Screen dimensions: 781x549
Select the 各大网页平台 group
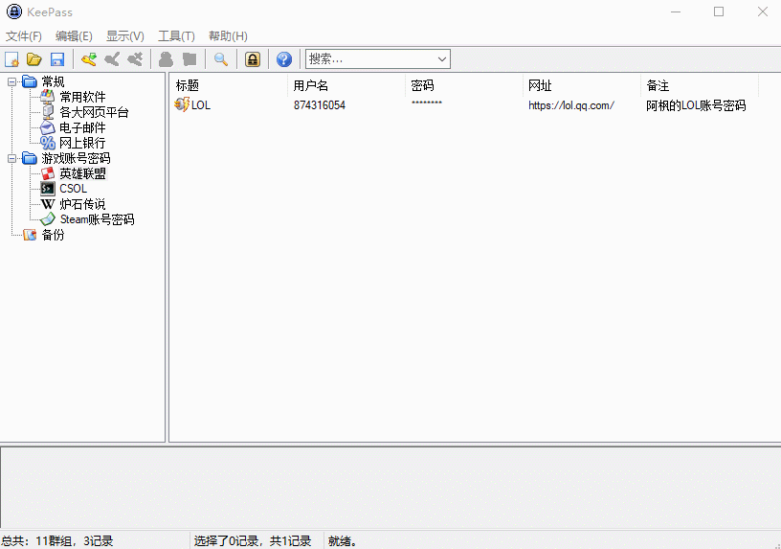94,112
